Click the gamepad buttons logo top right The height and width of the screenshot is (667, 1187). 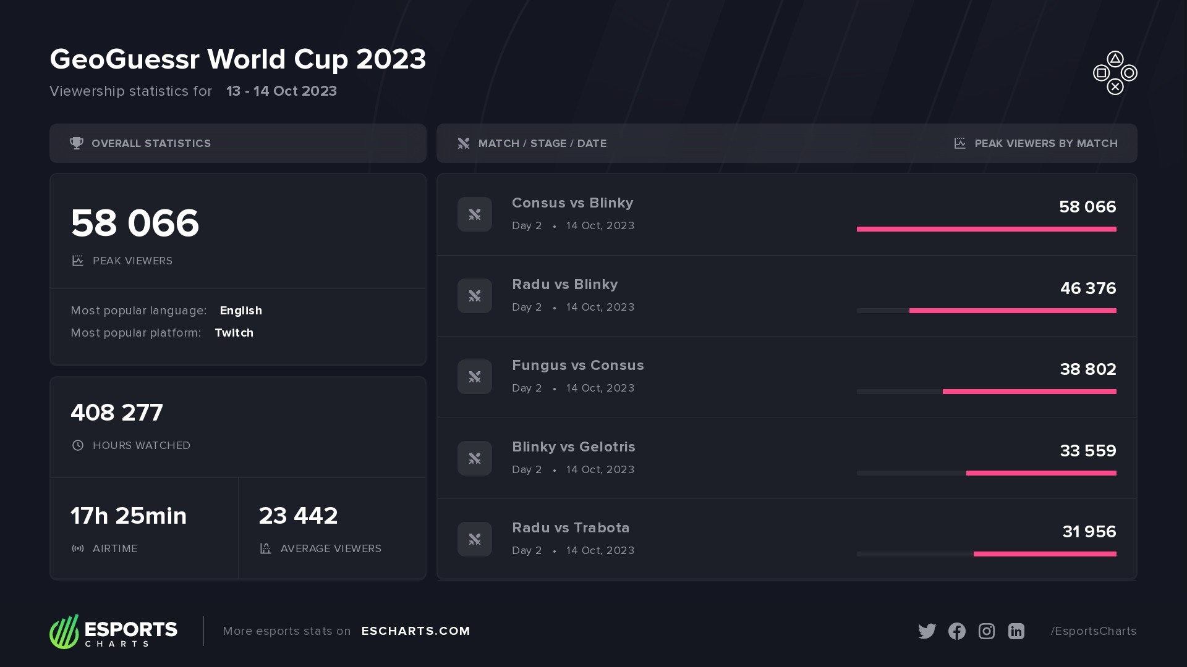click(1115, 73)
